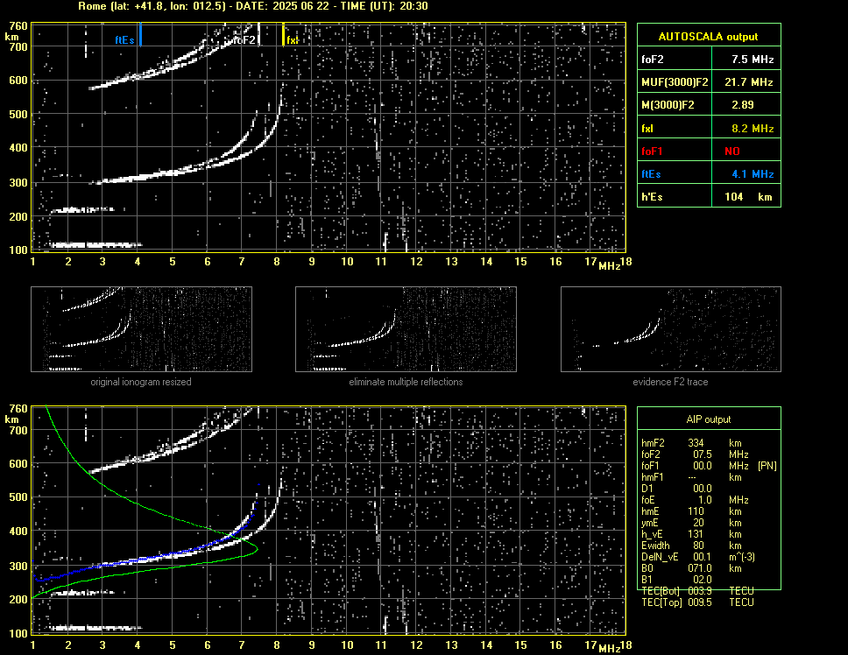Click the 'MUF(3000)F2' row label
Screen dimensions: 848x655
point(675,82)
